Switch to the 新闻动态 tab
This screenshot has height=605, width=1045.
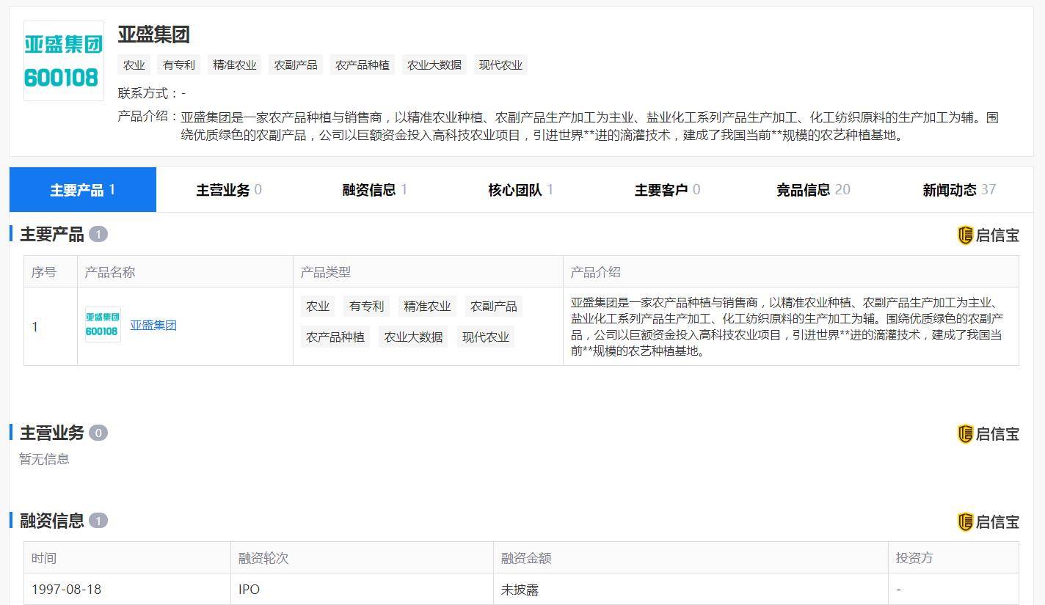tap(959, 190)
